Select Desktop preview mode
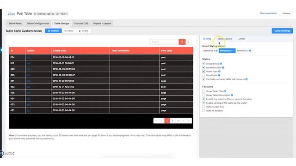Viewport: 296px width, 166px height. point(54,31)
